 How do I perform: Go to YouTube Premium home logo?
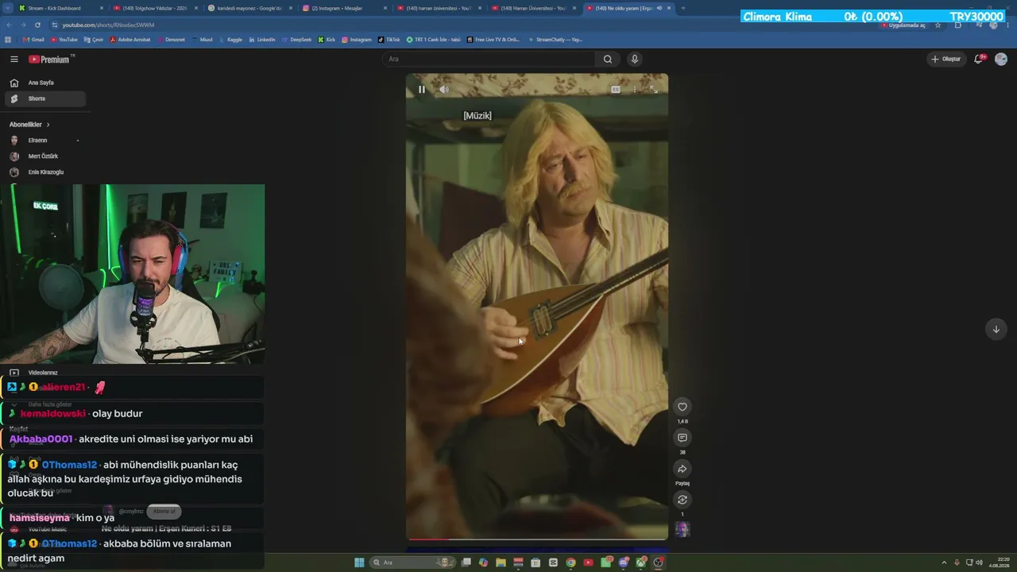pyautogui.click(x=50, y=60)
